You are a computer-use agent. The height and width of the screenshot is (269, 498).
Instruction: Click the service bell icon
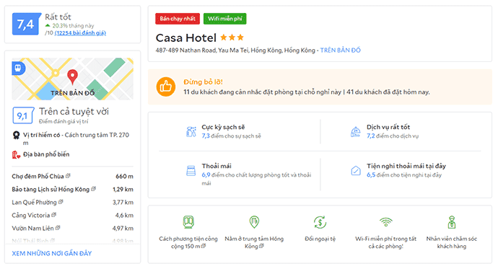pos(355,132)
